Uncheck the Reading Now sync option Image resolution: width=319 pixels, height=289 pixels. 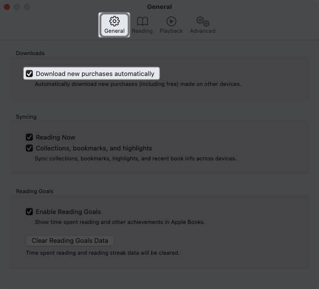[x=29, y=137]
